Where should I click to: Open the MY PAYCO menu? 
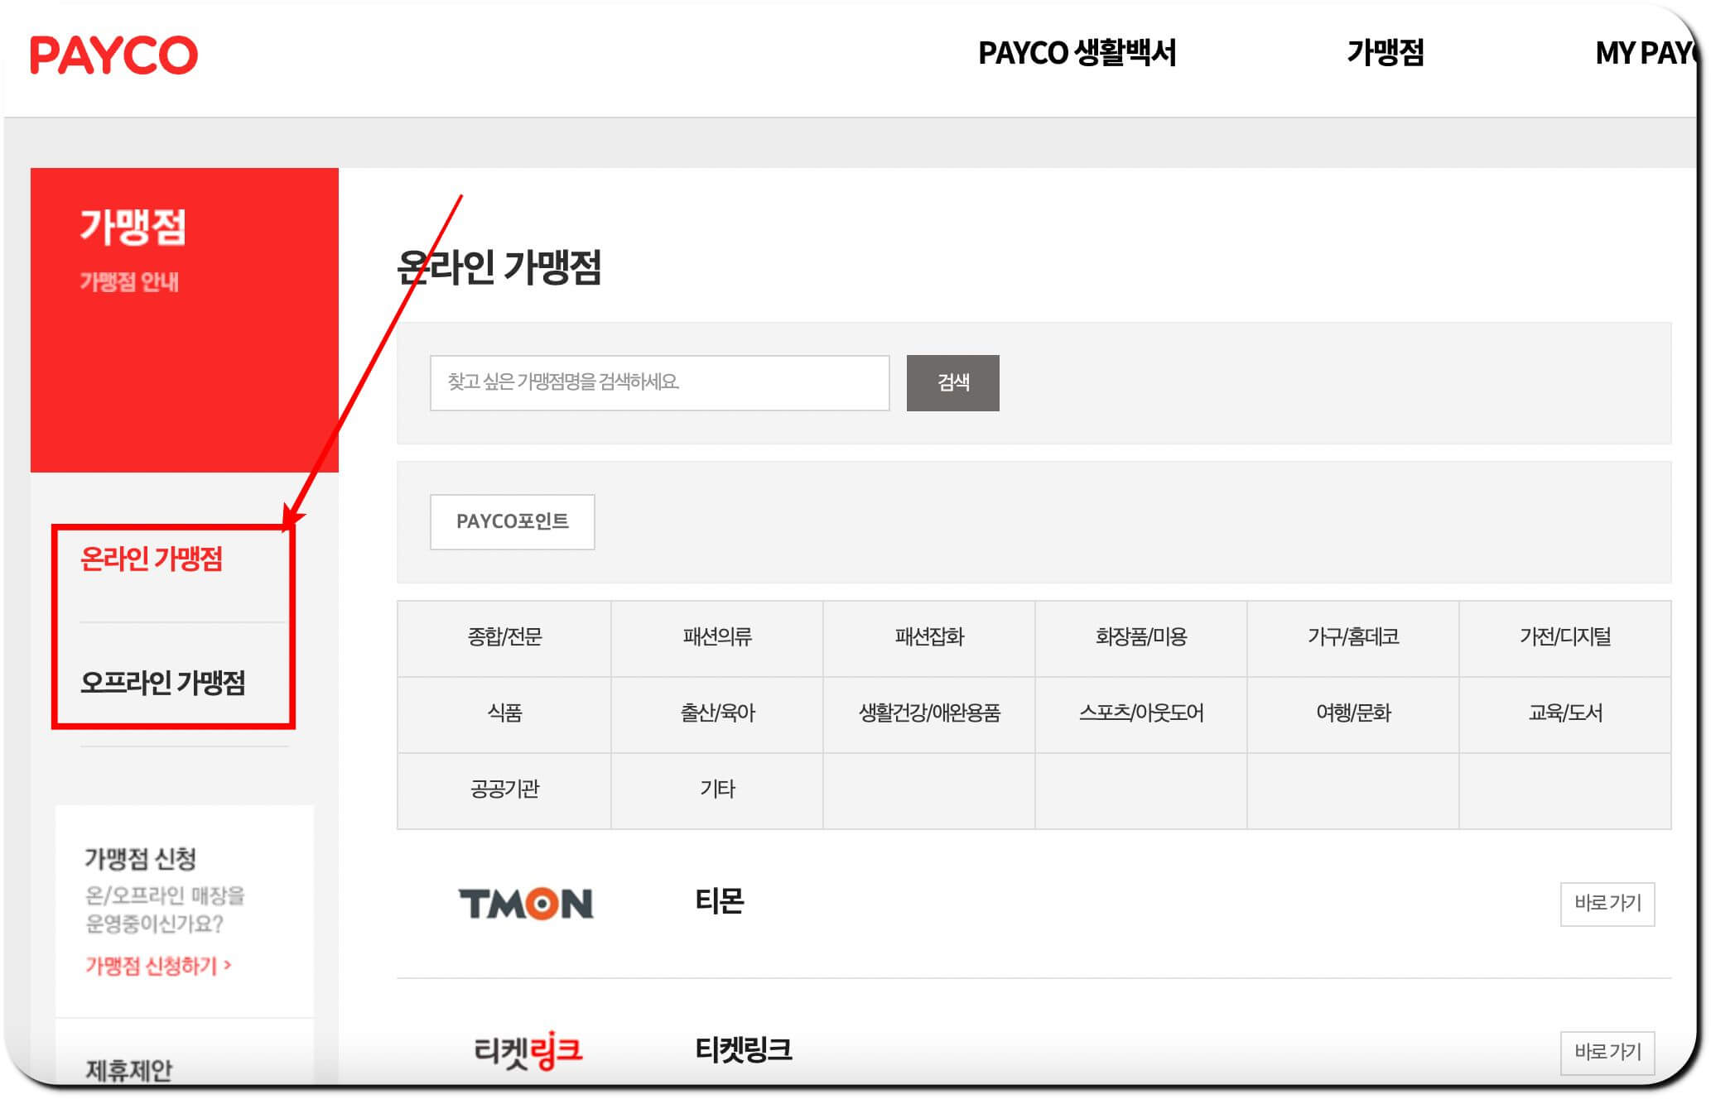[1646, 53]
